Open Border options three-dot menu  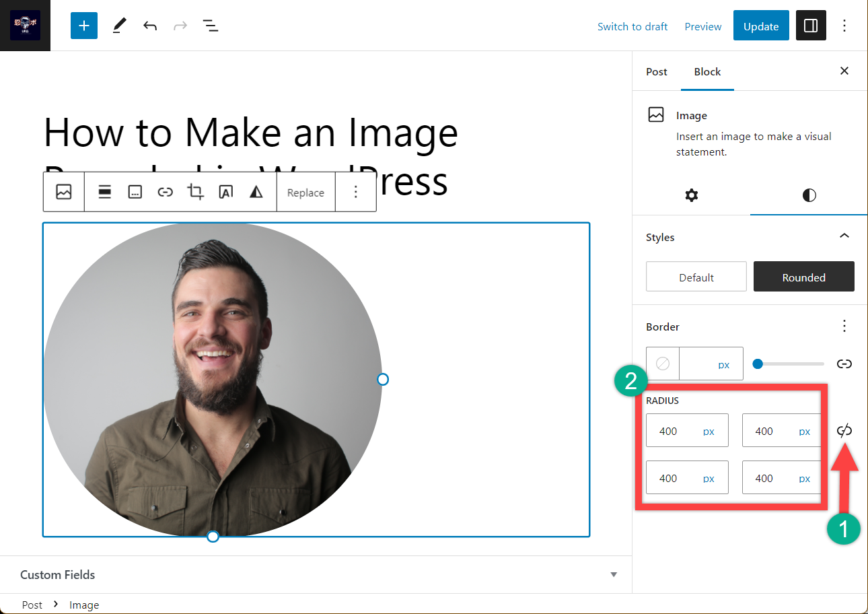point(844,327)
